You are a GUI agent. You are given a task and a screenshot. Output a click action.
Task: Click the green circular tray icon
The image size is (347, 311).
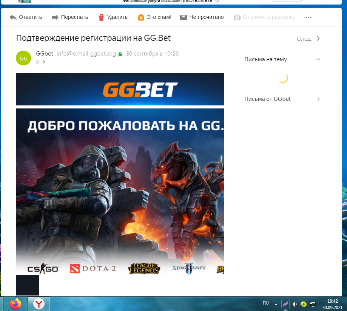304,304
